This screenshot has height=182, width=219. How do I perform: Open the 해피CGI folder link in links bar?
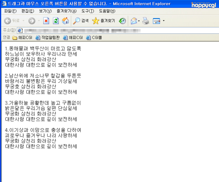click(22, 38)
